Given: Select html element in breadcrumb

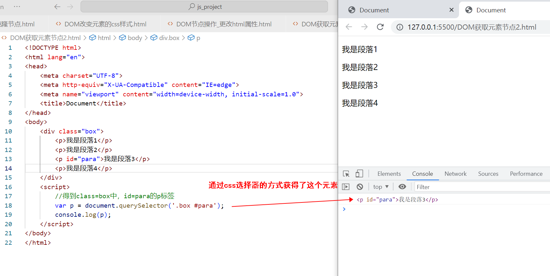Looking at the screenshot, I should click(100, 38).
